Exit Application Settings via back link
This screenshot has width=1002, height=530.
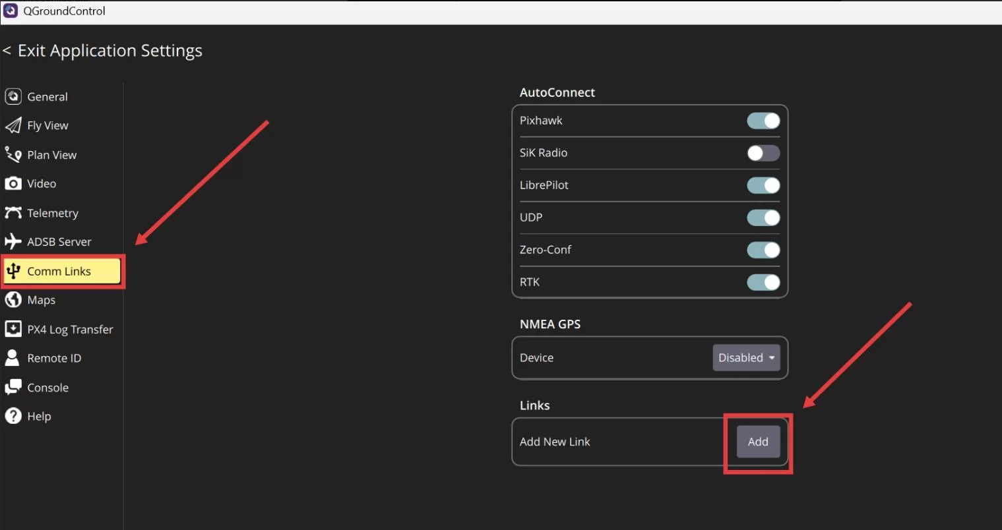tap(103, 51)
